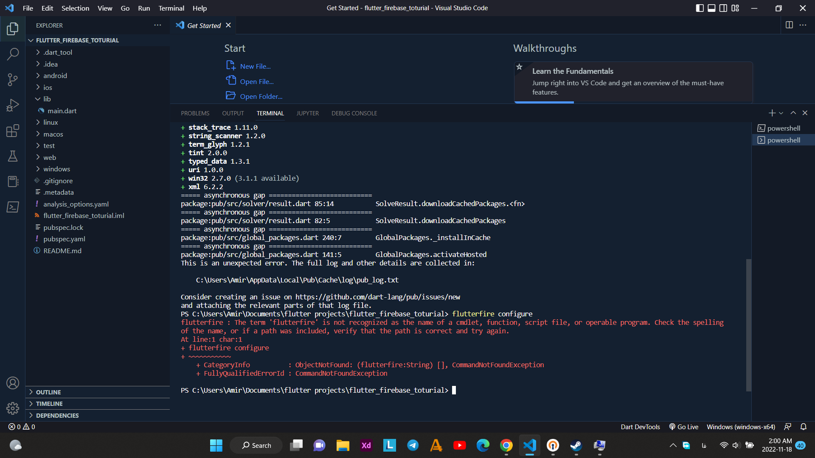Click the Open File... link
815x458 pixels.
coord(250,81)
